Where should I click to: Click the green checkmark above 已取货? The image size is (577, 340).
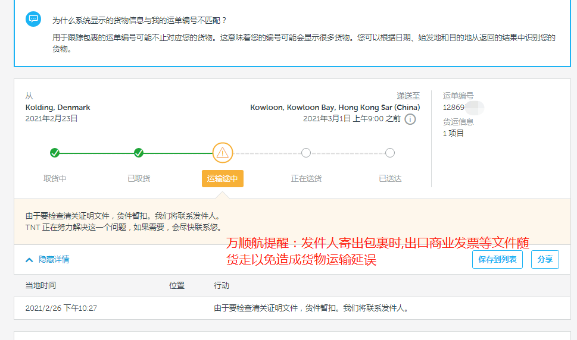(139, 153)
